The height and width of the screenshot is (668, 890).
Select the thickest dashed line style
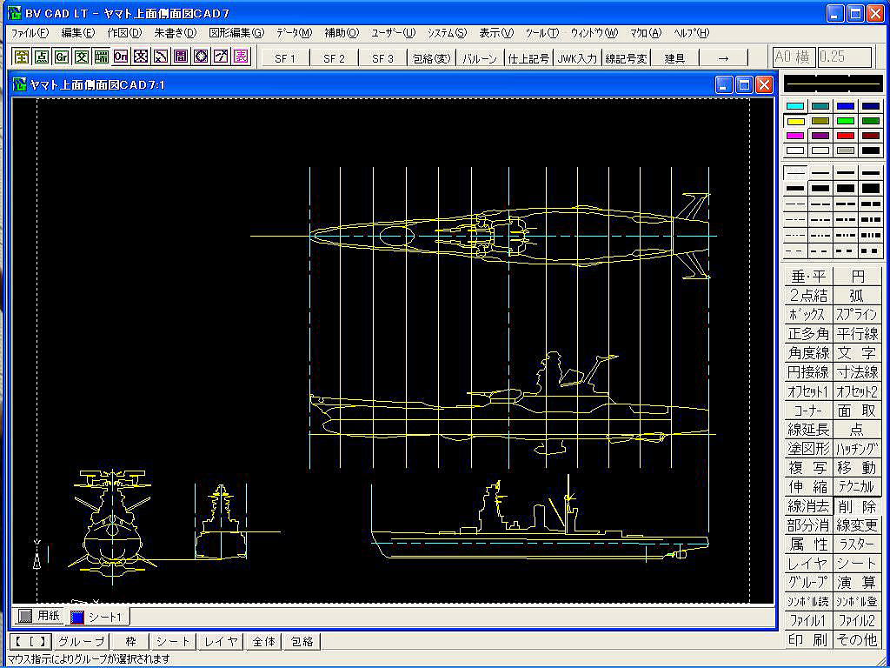point(869,204)
